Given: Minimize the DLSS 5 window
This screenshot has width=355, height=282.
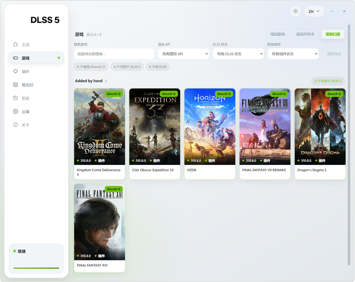Looking at the screenshot, I should 332,11.
